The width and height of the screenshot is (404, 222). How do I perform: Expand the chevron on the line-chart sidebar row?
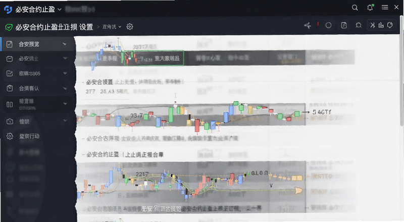pos(65,73)
